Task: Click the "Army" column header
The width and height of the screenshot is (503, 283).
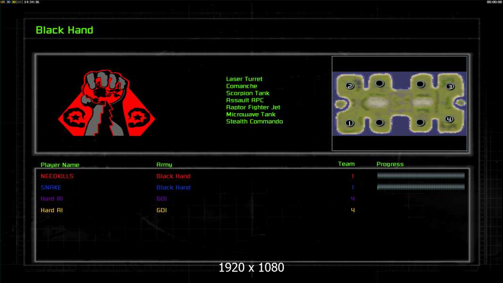Action: (x=164, y=165)
